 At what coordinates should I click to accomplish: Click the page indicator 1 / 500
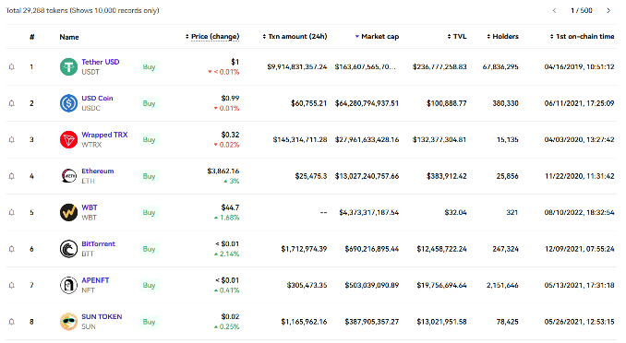pyautogui.click(x=582, y=10)
